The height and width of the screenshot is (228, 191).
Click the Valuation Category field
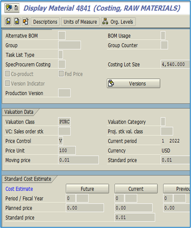point(163,122)
